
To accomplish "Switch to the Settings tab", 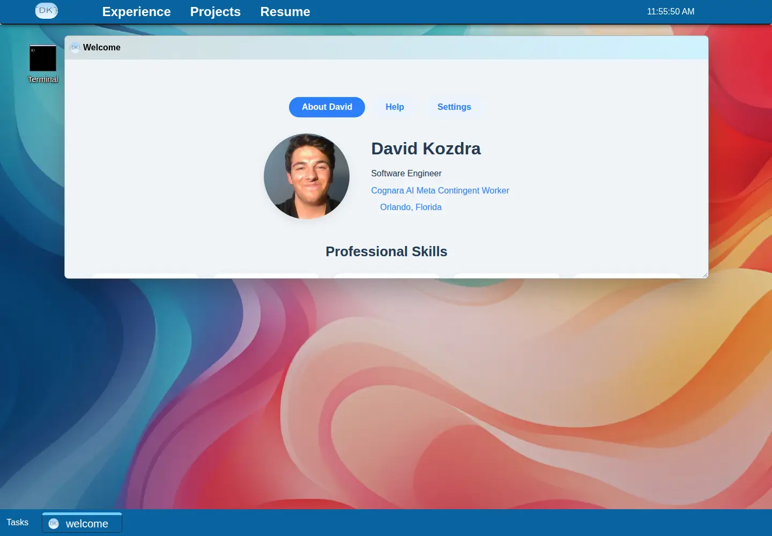I will pos(454,107).
